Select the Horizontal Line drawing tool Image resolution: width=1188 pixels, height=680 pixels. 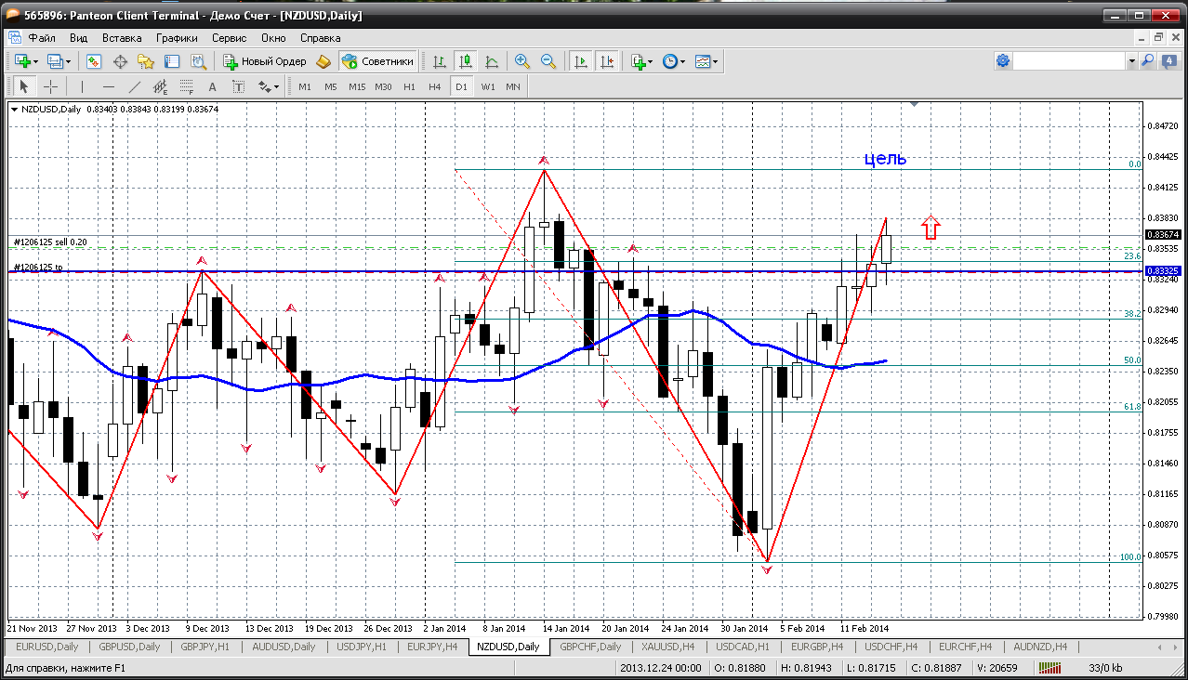click(108, 86)
